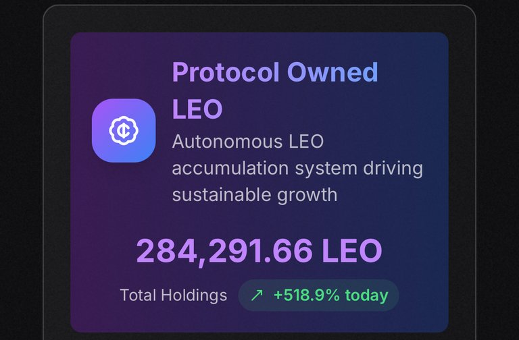Click the word driving in the description
519x340 pixels.
[393, 169]
